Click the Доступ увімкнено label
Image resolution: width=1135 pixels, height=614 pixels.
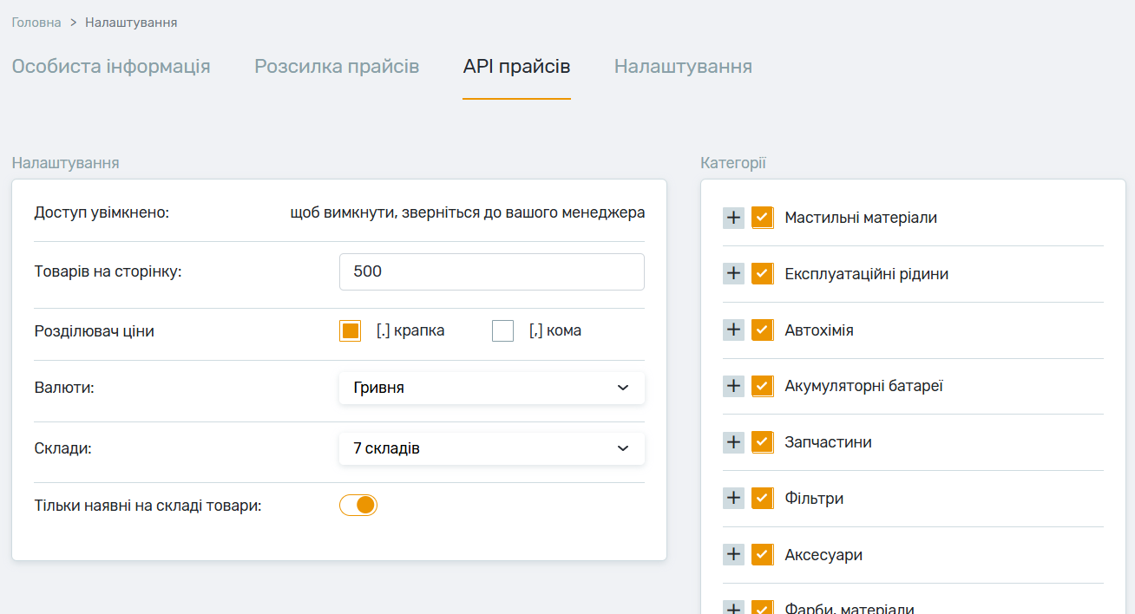click(102, 212)
